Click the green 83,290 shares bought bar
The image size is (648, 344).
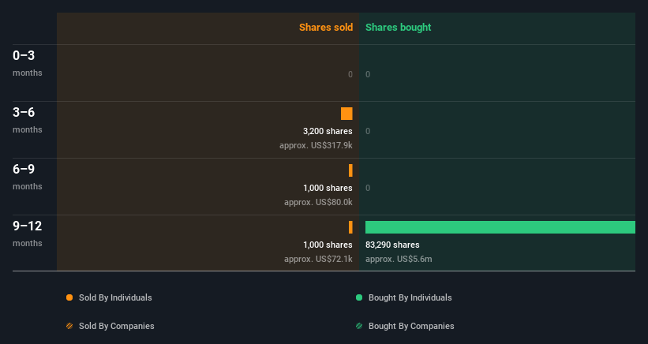click(500, 227)
